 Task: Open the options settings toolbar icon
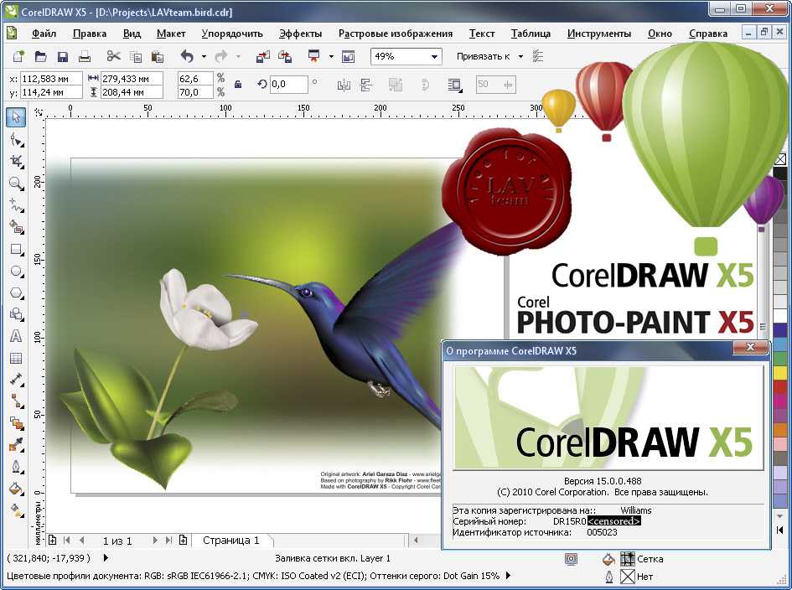click(538, 56)
